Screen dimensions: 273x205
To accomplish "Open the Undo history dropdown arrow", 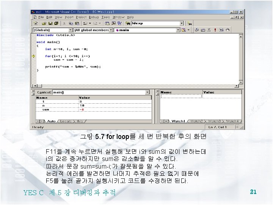I will (90, 24).
